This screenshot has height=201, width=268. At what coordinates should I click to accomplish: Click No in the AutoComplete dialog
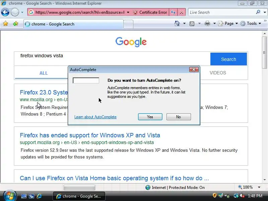pyautogui.click(x=179, y=117)
